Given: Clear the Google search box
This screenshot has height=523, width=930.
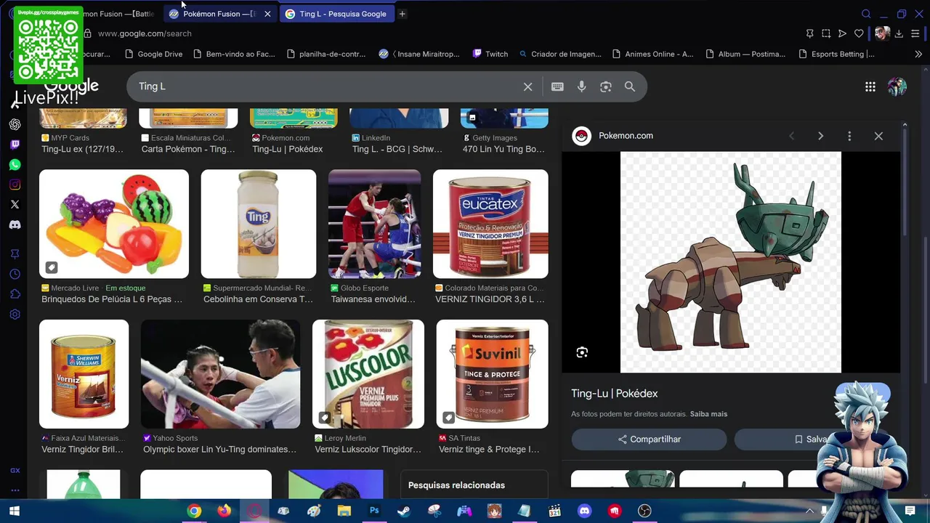Looking at the screenshot, I should (x=527, y=86).
